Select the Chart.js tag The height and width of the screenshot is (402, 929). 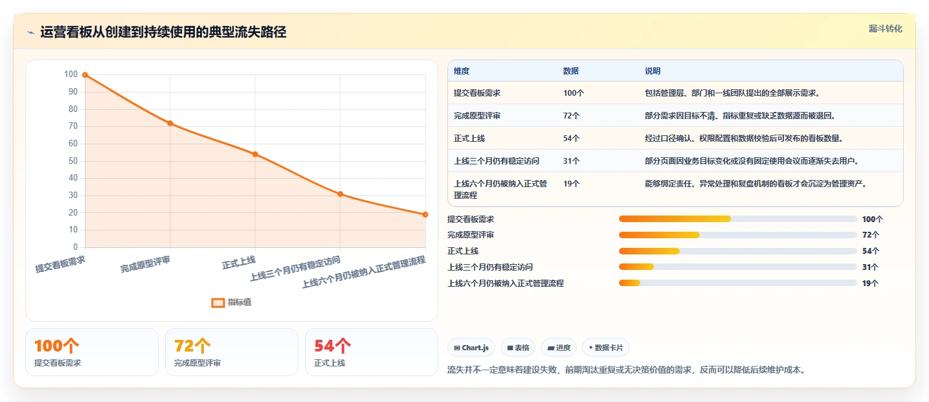[471, 348]
